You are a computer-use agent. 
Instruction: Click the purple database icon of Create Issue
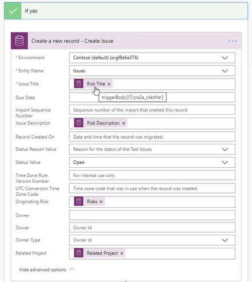19,41
